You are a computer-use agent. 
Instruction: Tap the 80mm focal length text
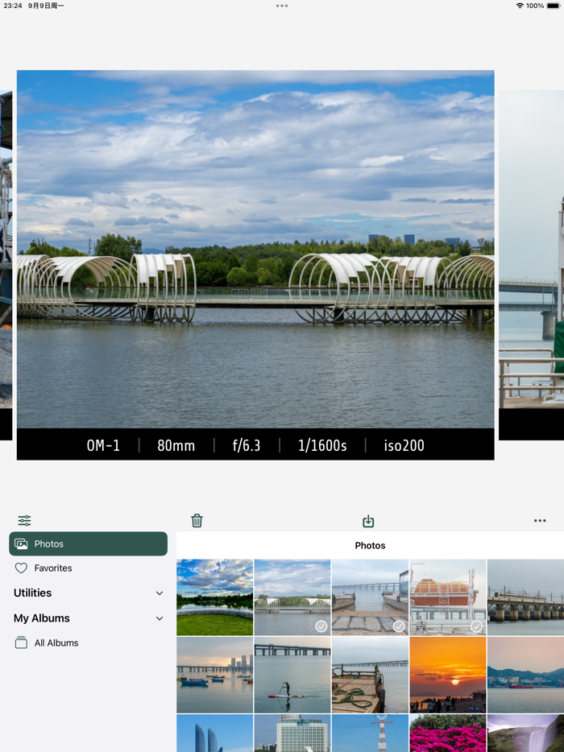(176, 445)
